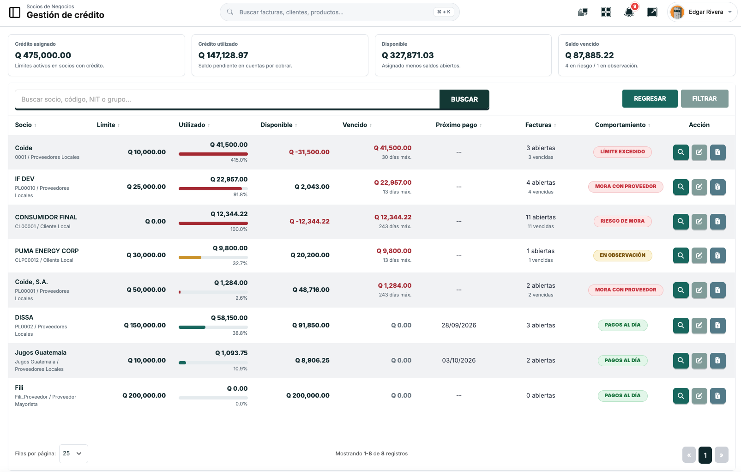View details for Coide row

tap(681, 152)
